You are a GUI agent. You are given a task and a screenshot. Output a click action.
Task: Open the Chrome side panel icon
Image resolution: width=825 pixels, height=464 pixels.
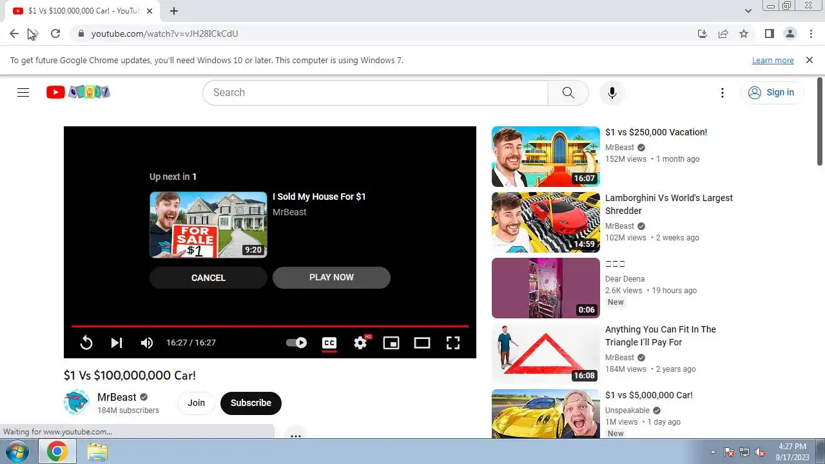pyautogui.click(x=769, y=34)
